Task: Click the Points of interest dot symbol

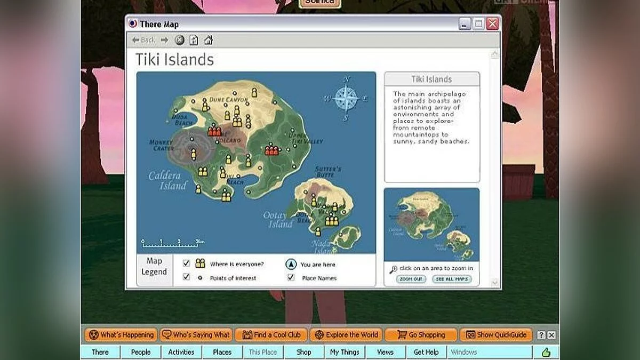Action: [x=200, y=278]
